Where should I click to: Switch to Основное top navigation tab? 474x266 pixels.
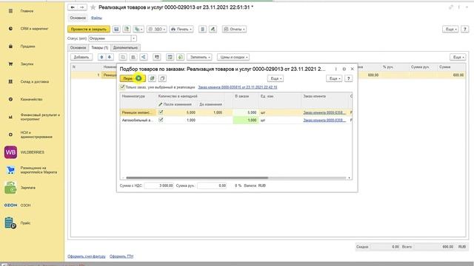coord(78,18)
